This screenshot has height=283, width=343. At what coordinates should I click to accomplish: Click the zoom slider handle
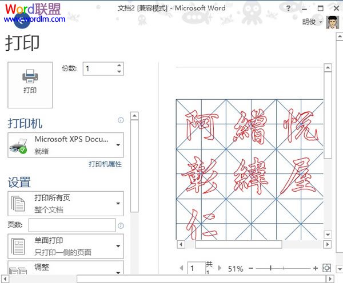(x=270, y=268)
